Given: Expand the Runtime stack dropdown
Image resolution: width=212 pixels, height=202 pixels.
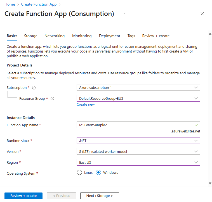Looking at the screenshot, I should [138, 141].
